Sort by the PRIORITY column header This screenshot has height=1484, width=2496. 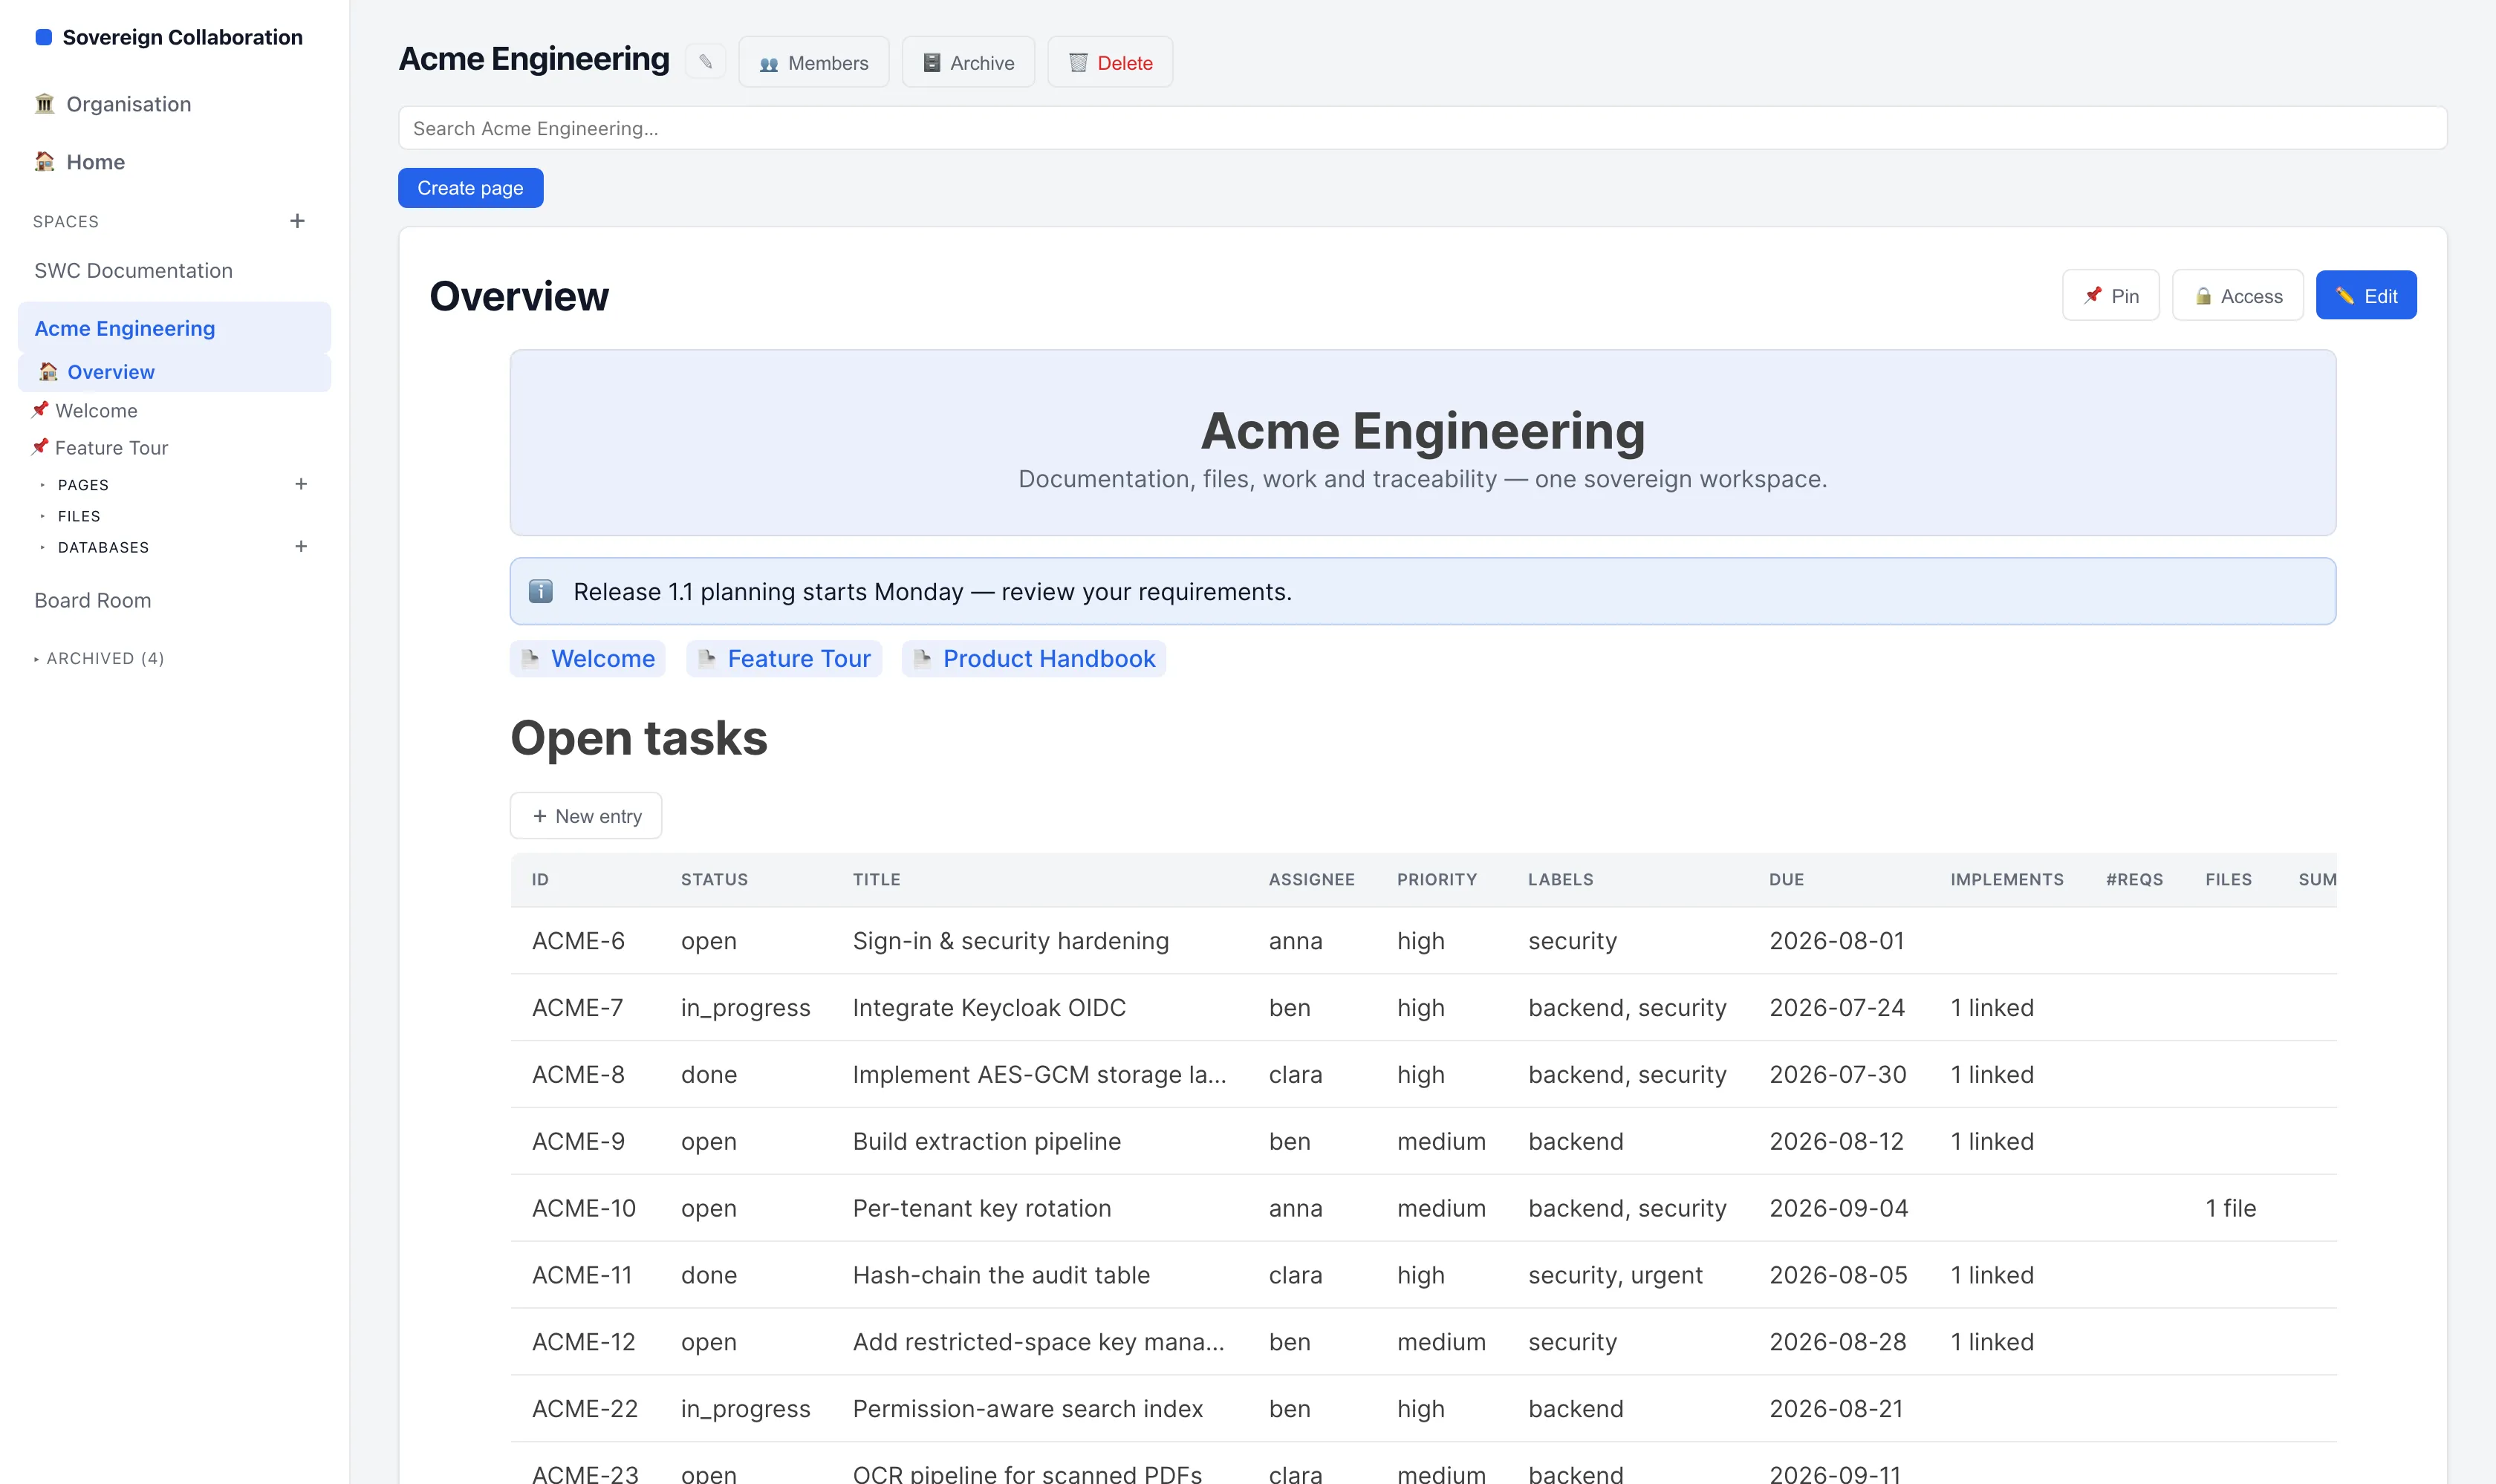(x=1437, y=880)
